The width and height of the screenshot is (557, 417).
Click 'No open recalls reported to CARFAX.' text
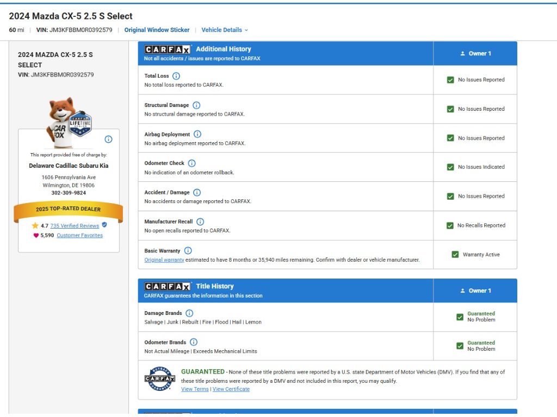187,230
